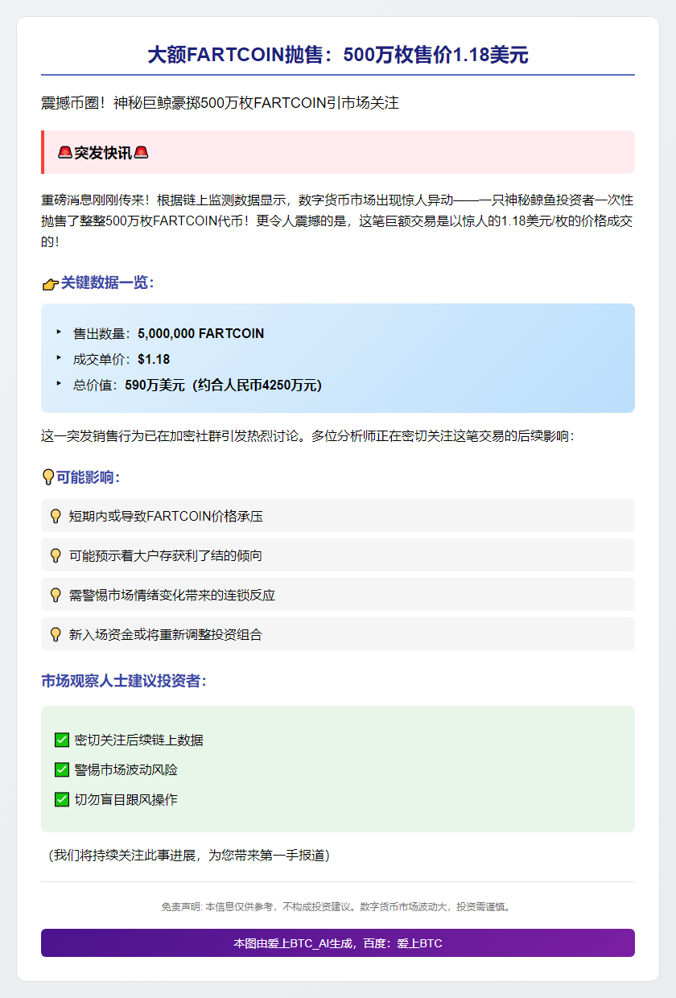Click the text 可能预示着大户存获利了结的倾向
The image size is (676, 998).
click(166, 555)
